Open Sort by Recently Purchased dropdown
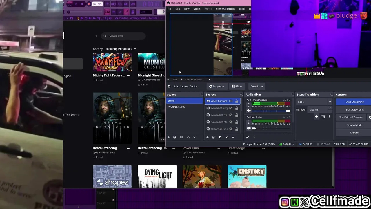 tap(121, 49)
